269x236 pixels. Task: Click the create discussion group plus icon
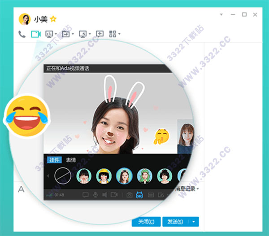tap(100, 34)
